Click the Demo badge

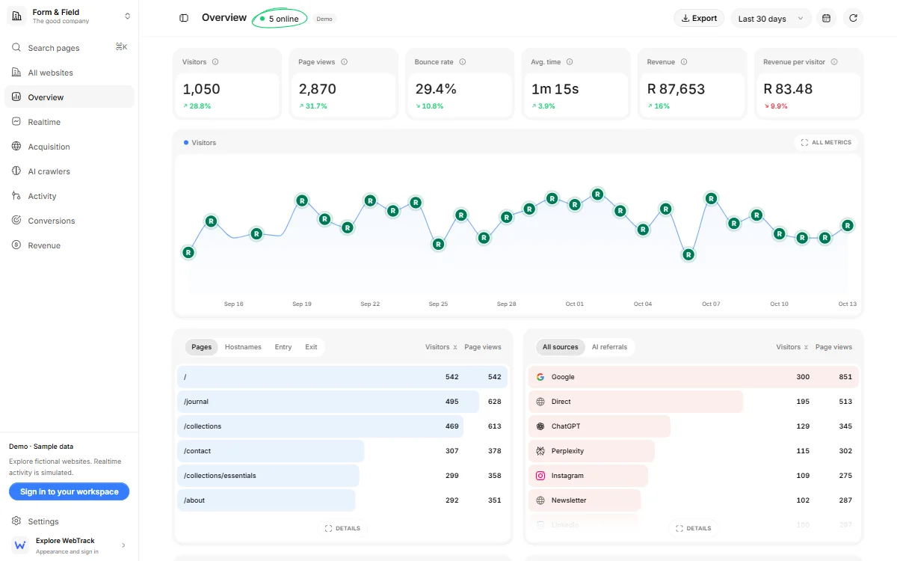pyautogui.click(x=324, y=19)
